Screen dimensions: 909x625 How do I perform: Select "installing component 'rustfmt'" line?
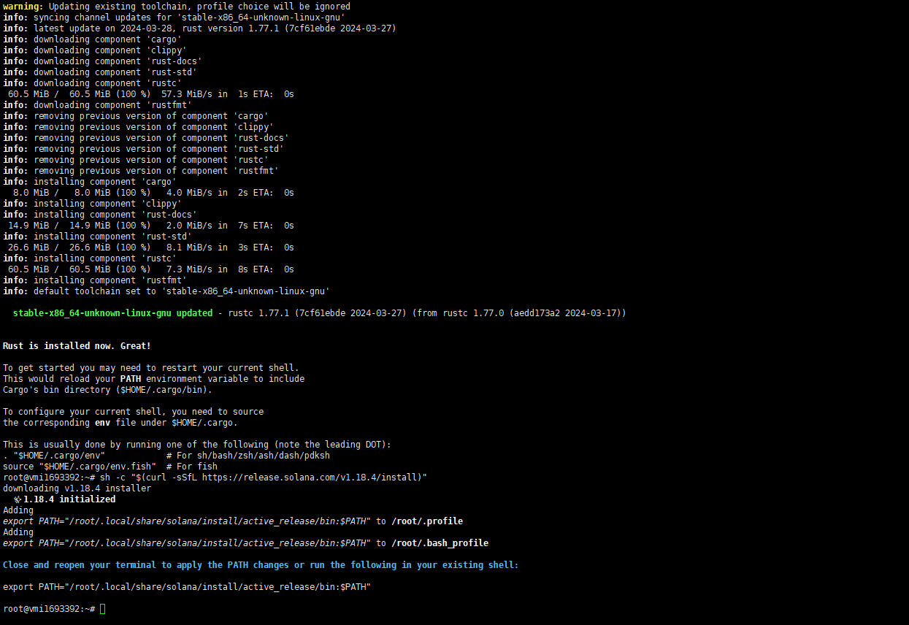tap(95, 280)
